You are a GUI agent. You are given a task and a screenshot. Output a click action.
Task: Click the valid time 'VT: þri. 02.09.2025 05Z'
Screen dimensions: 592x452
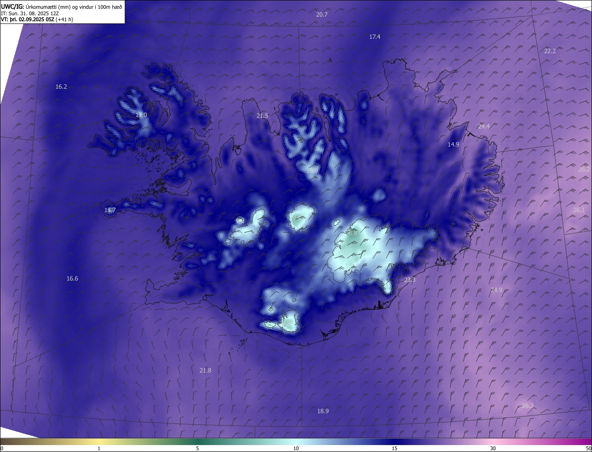pos(27,19)
